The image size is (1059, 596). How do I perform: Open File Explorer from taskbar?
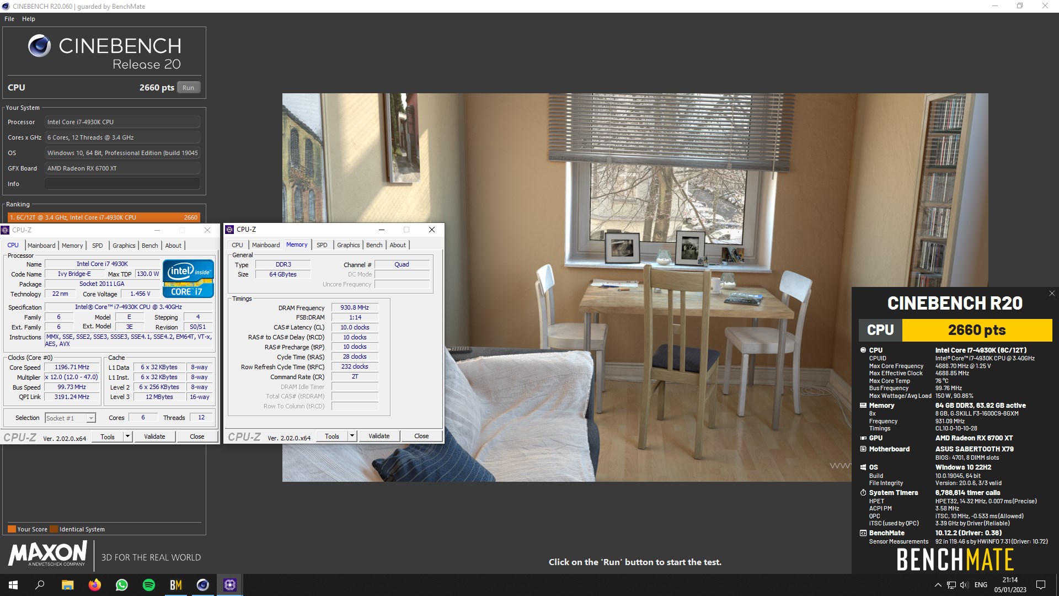67,585
